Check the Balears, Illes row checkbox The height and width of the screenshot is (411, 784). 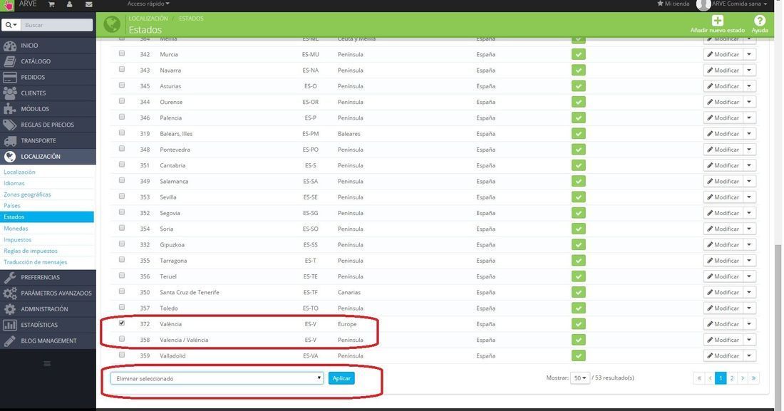coord(122,133)
